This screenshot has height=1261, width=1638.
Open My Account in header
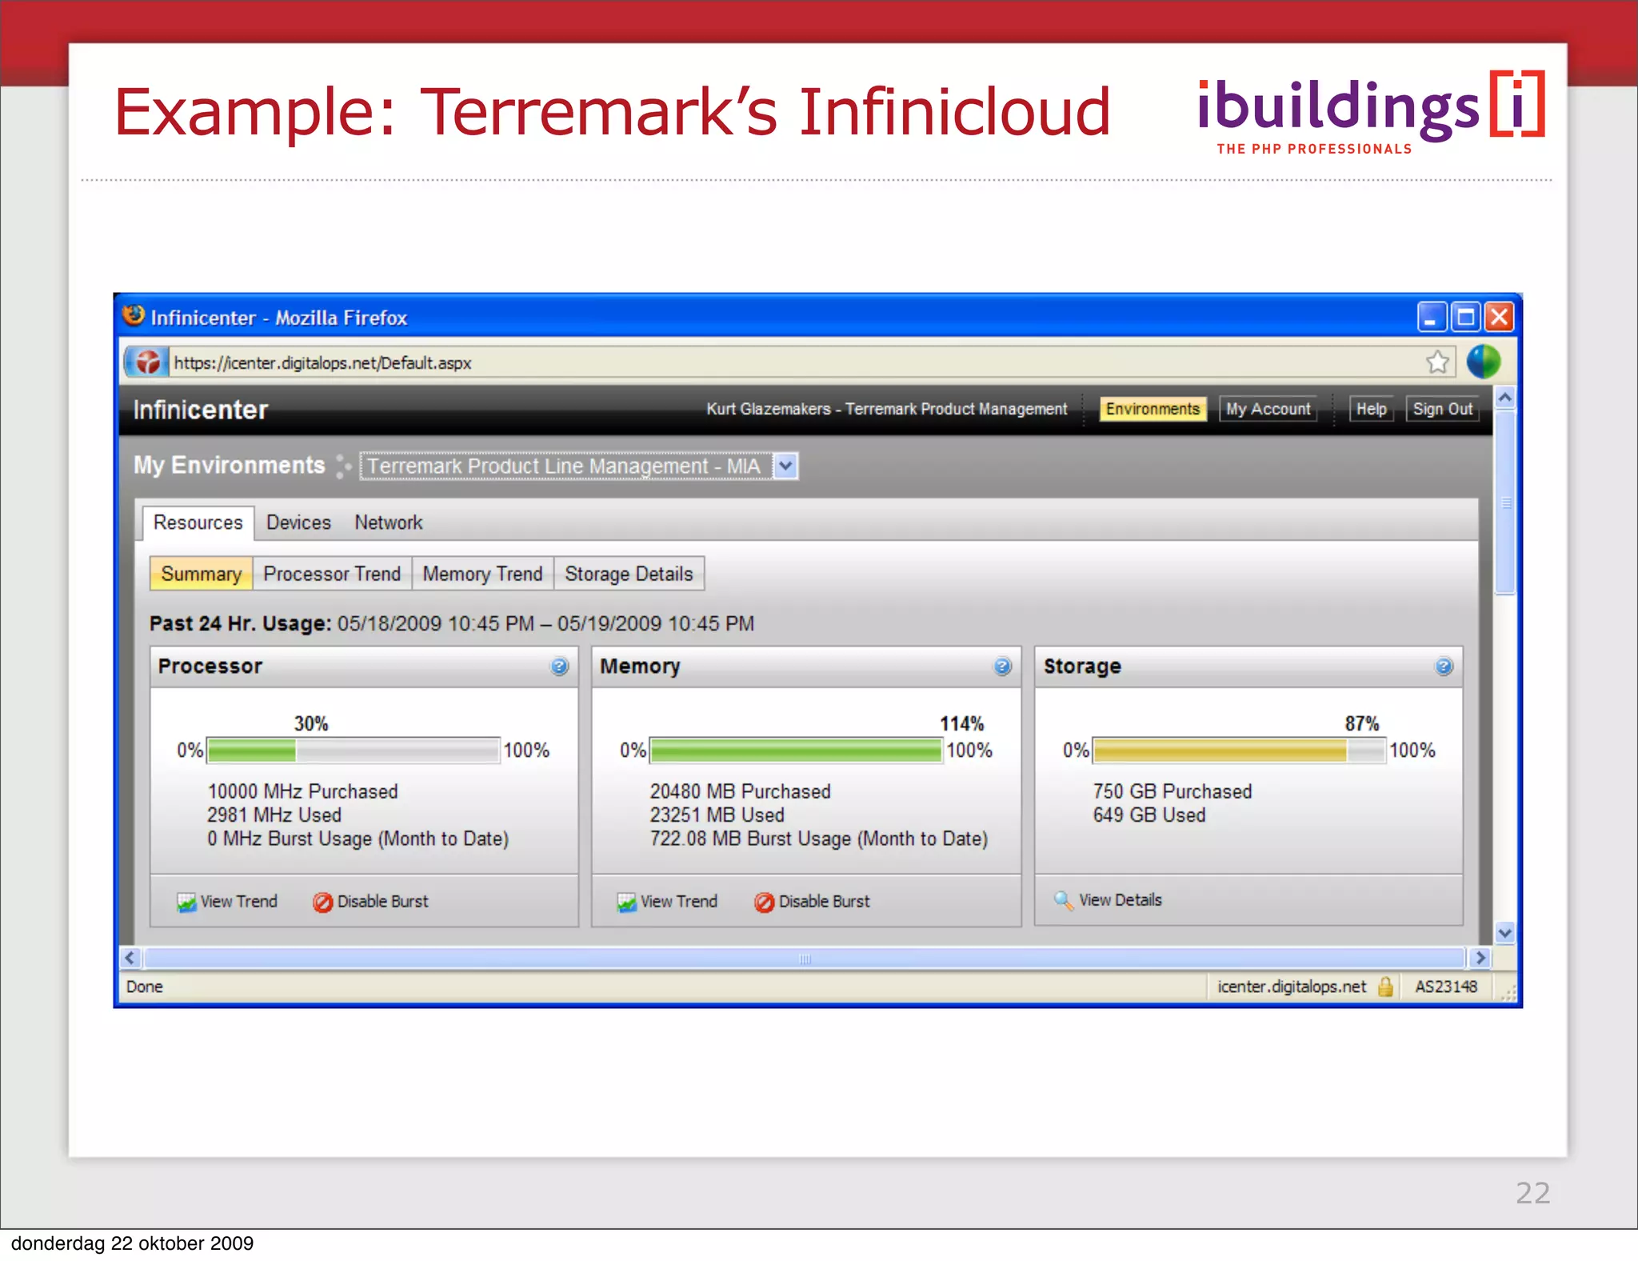[x=1268, y=409]
